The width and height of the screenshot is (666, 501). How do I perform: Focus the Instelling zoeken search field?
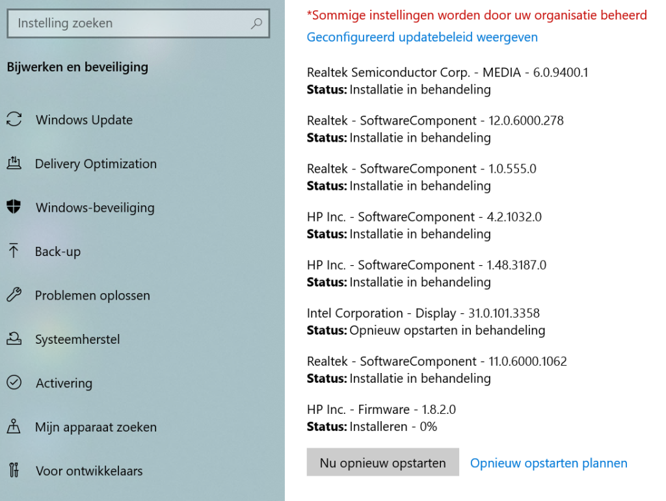(139, 23)
